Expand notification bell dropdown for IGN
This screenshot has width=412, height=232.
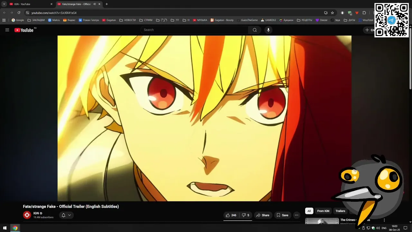click(x=66, y=215)
